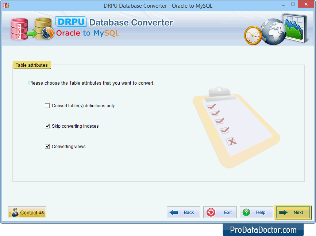The image size is (316, 236).
Task: Go back with the Back button
Action: [184, 212]
